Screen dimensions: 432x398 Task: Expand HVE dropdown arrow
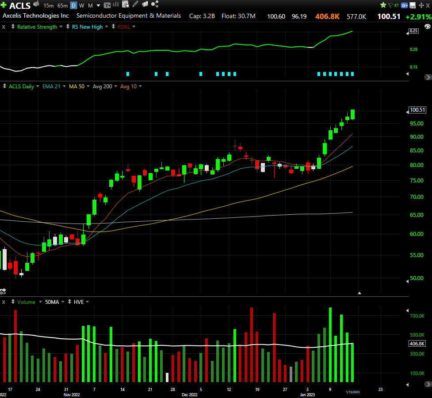coord(88,302)
